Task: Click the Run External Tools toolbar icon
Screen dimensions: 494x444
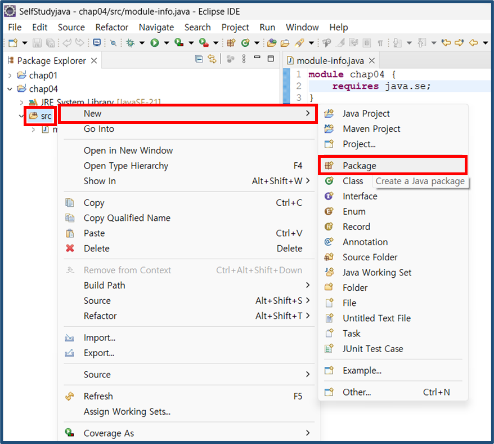Action: coord(204,43)
